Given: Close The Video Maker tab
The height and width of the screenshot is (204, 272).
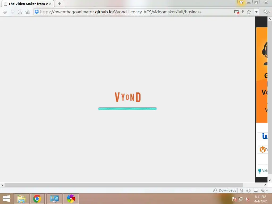Looking at the screenshot, I should point(50,4).
